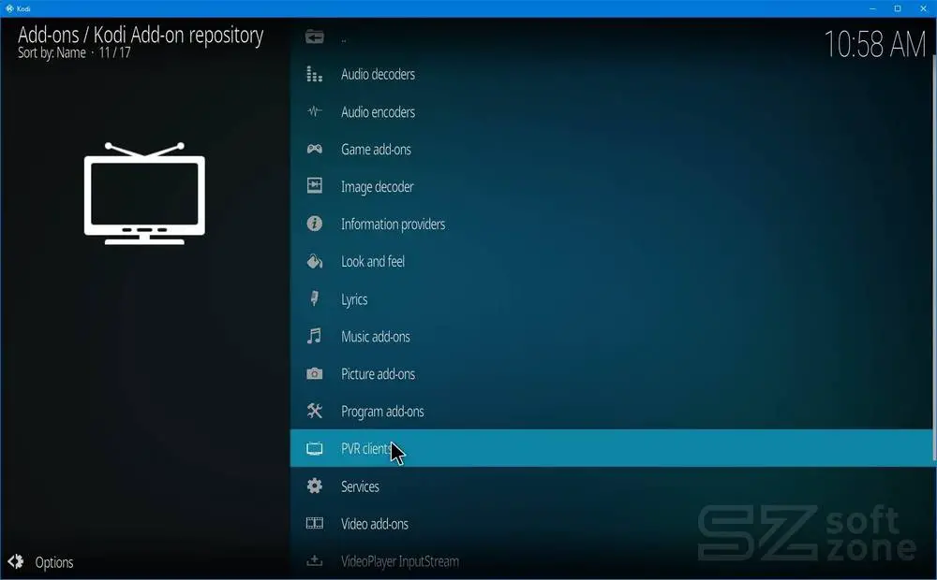Open the PVR clients category

[x=611, y=448]
